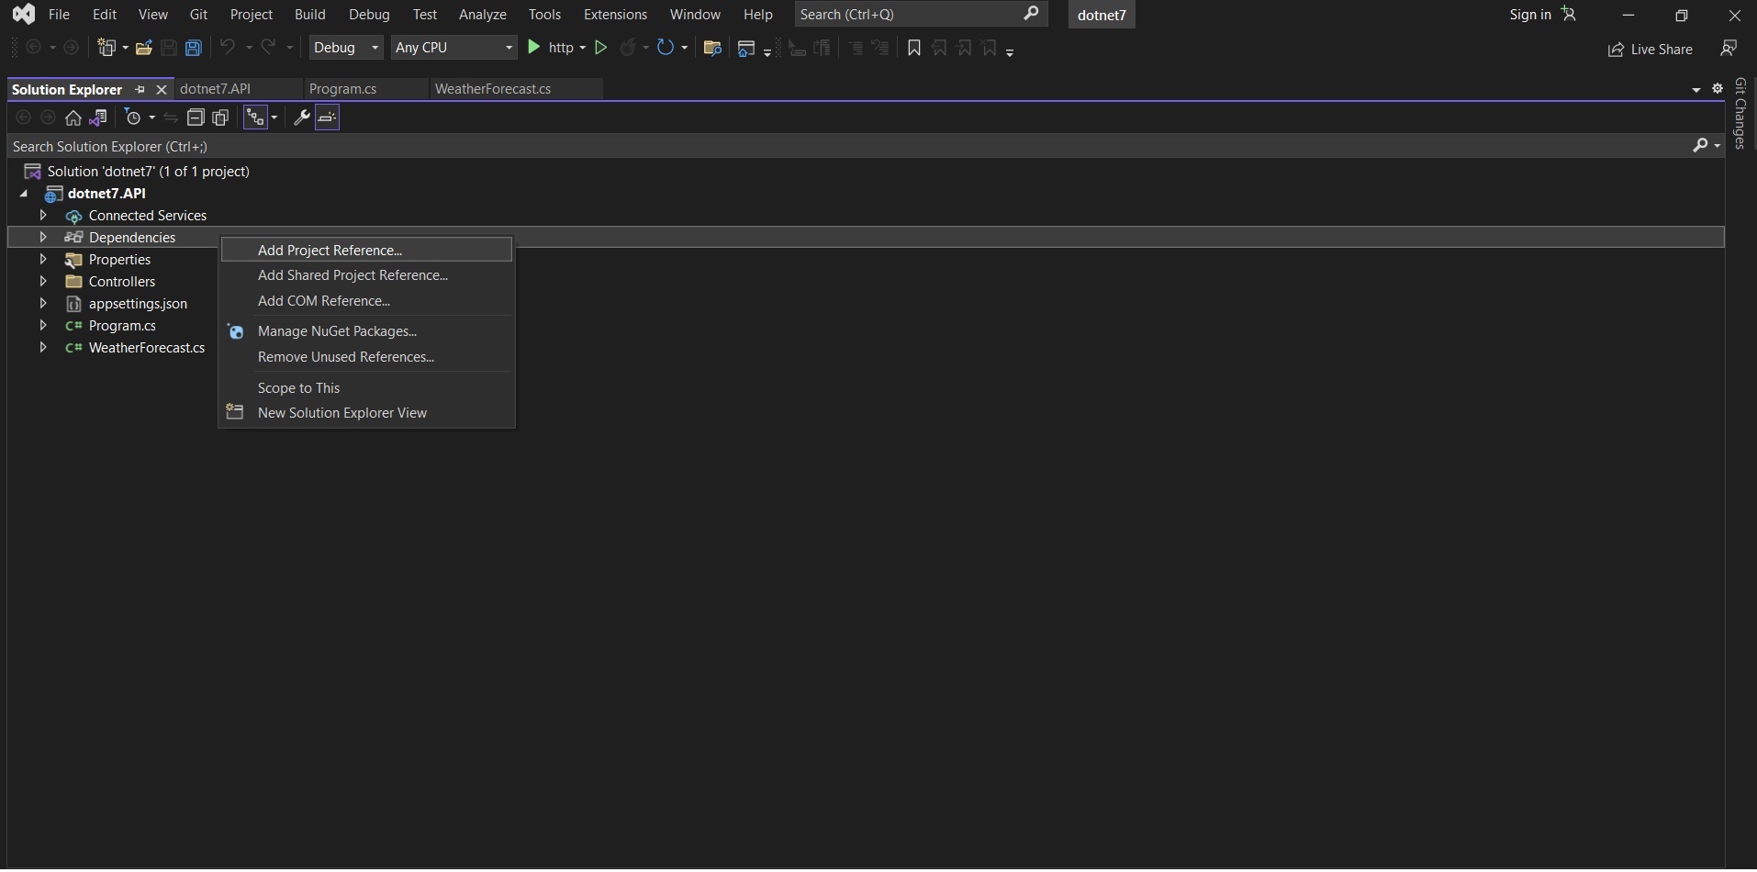Viewport: 1757px width, 872px height.
Task: Open the http launch profile dropdown arrow
Action: click(582, 48)
